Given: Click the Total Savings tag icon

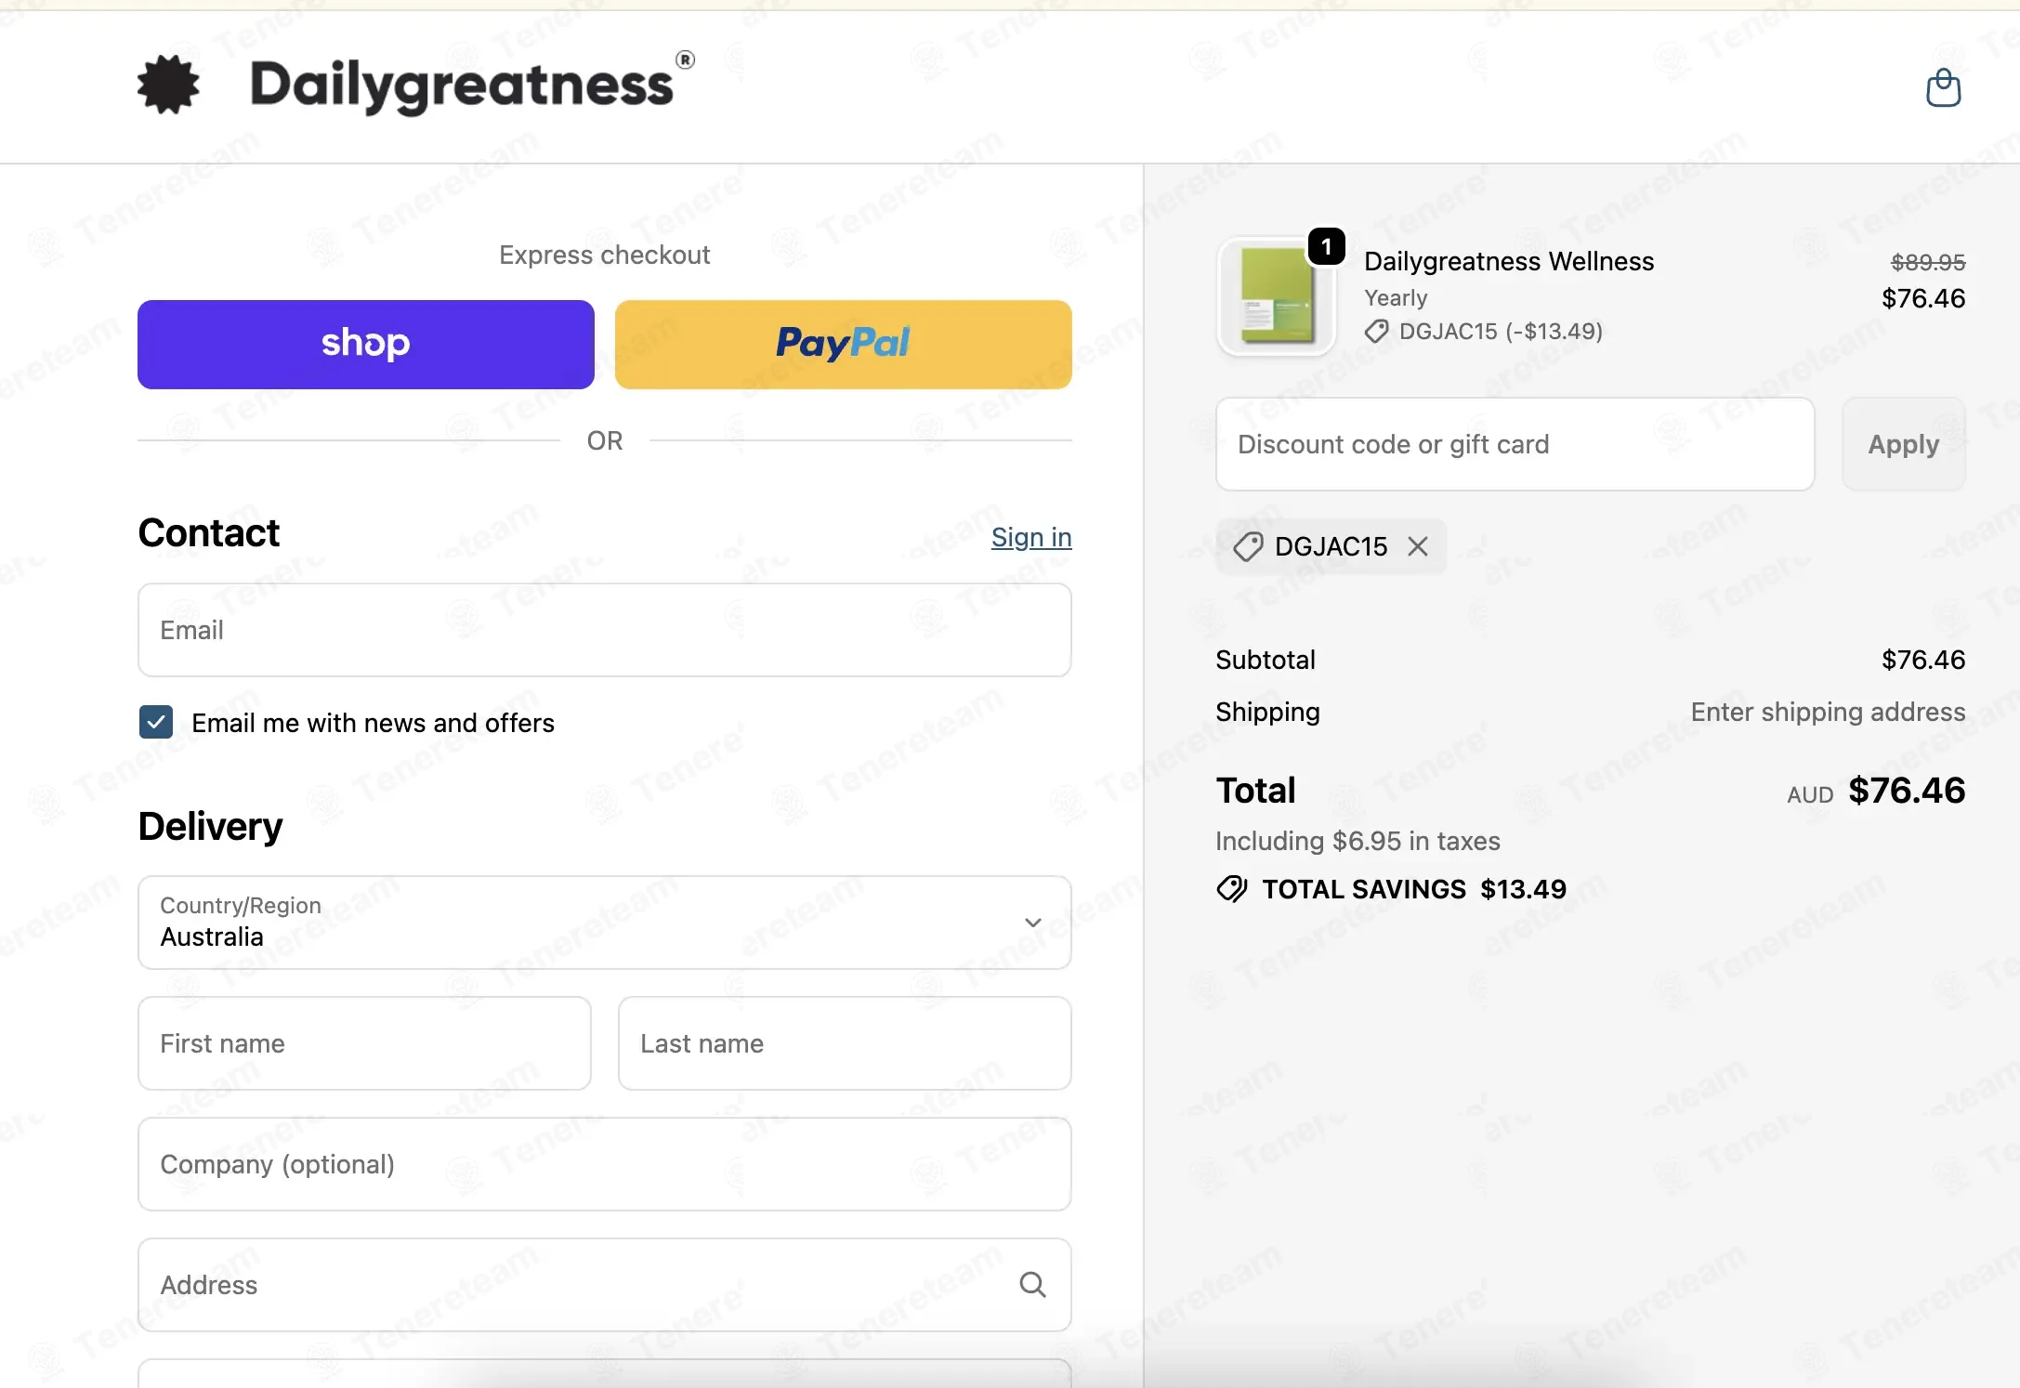Looking at the screenshot, I should pos(1232,889).
